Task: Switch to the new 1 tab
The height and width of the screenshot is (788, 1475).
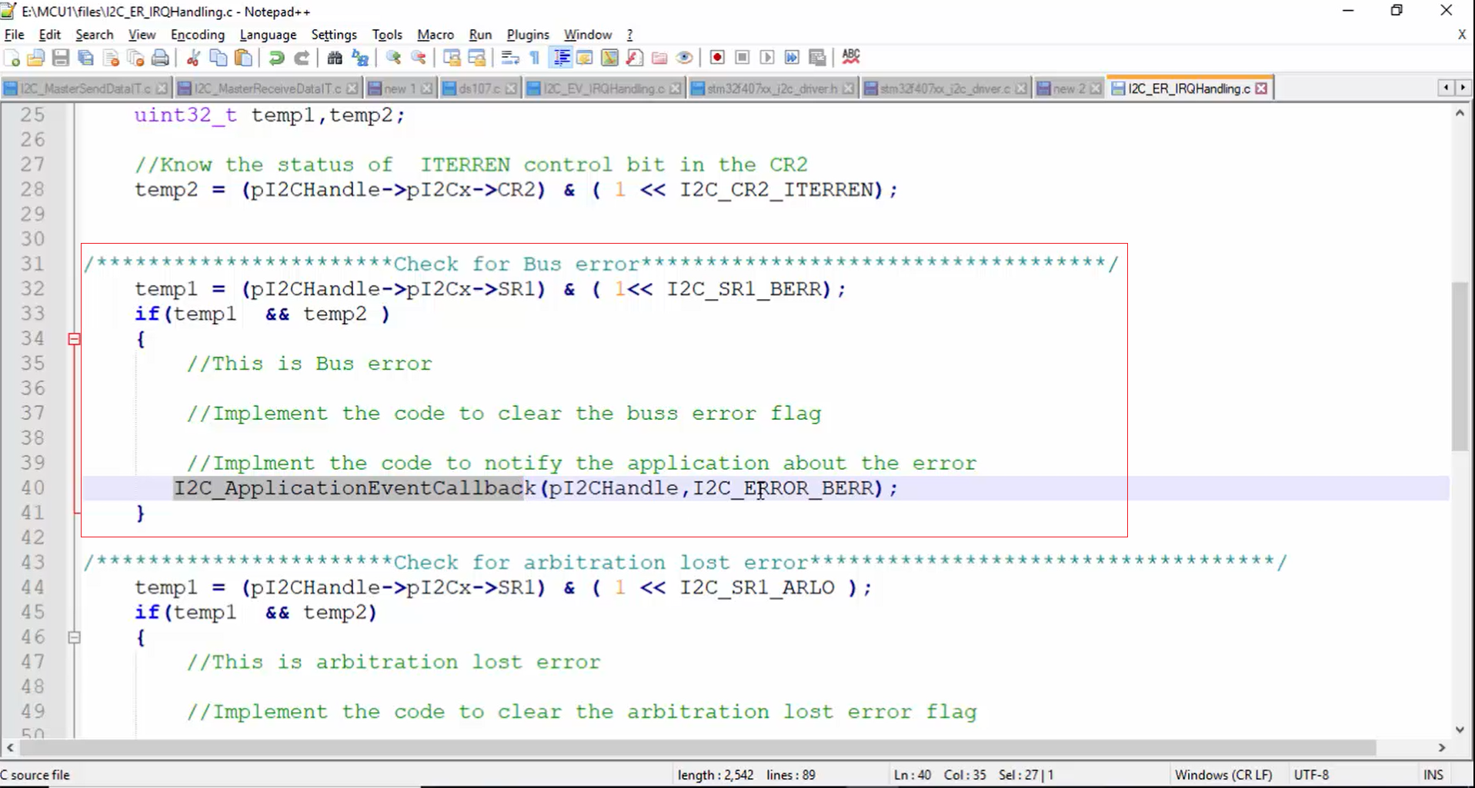Action: tap(400, 88)
